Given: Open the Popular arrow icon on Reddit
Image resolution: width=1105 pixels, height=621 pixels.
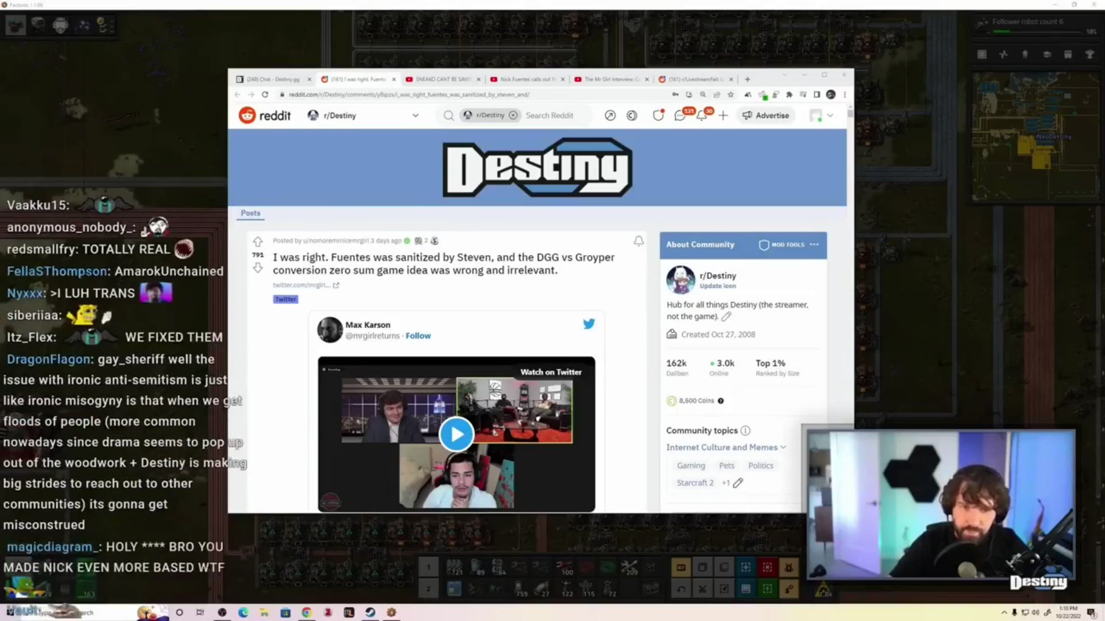Looking at the screenshot, I should 610,116.
